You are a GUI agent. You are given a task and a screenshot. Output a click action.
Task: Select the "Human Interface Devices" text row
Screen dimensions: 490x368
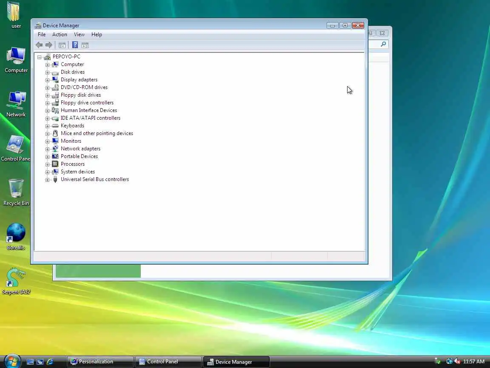(89, 110)
